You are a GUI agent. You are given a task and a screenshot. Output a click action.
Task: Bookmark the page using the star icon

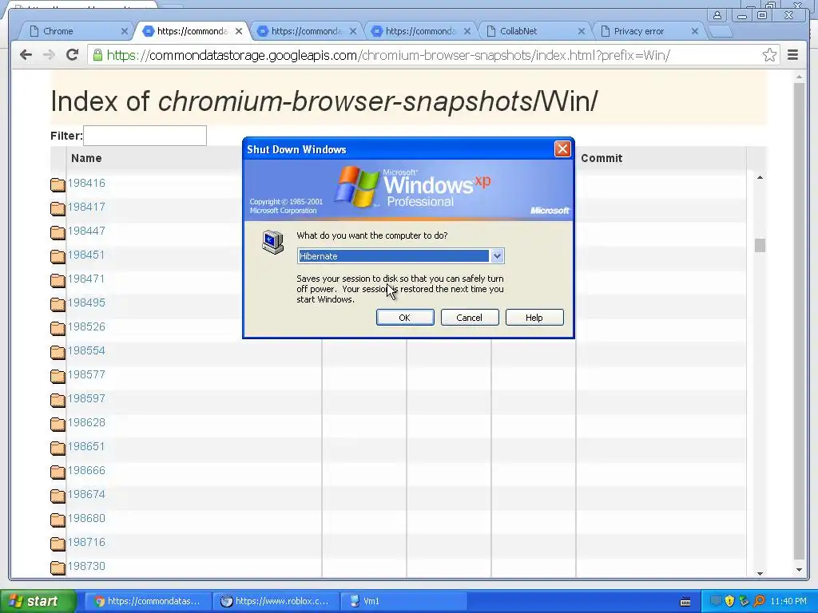tap(769, 55)
